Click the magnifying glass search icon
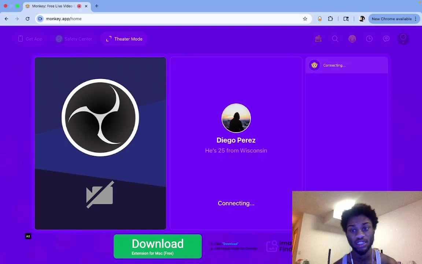422x264 pixels. 335,39
